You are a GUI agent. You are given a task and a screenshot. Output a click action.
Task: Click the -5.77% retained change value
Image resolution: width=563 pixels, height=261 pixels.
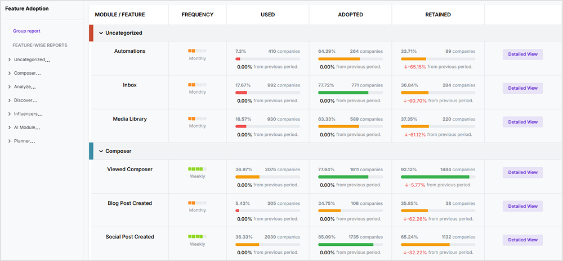415,185
